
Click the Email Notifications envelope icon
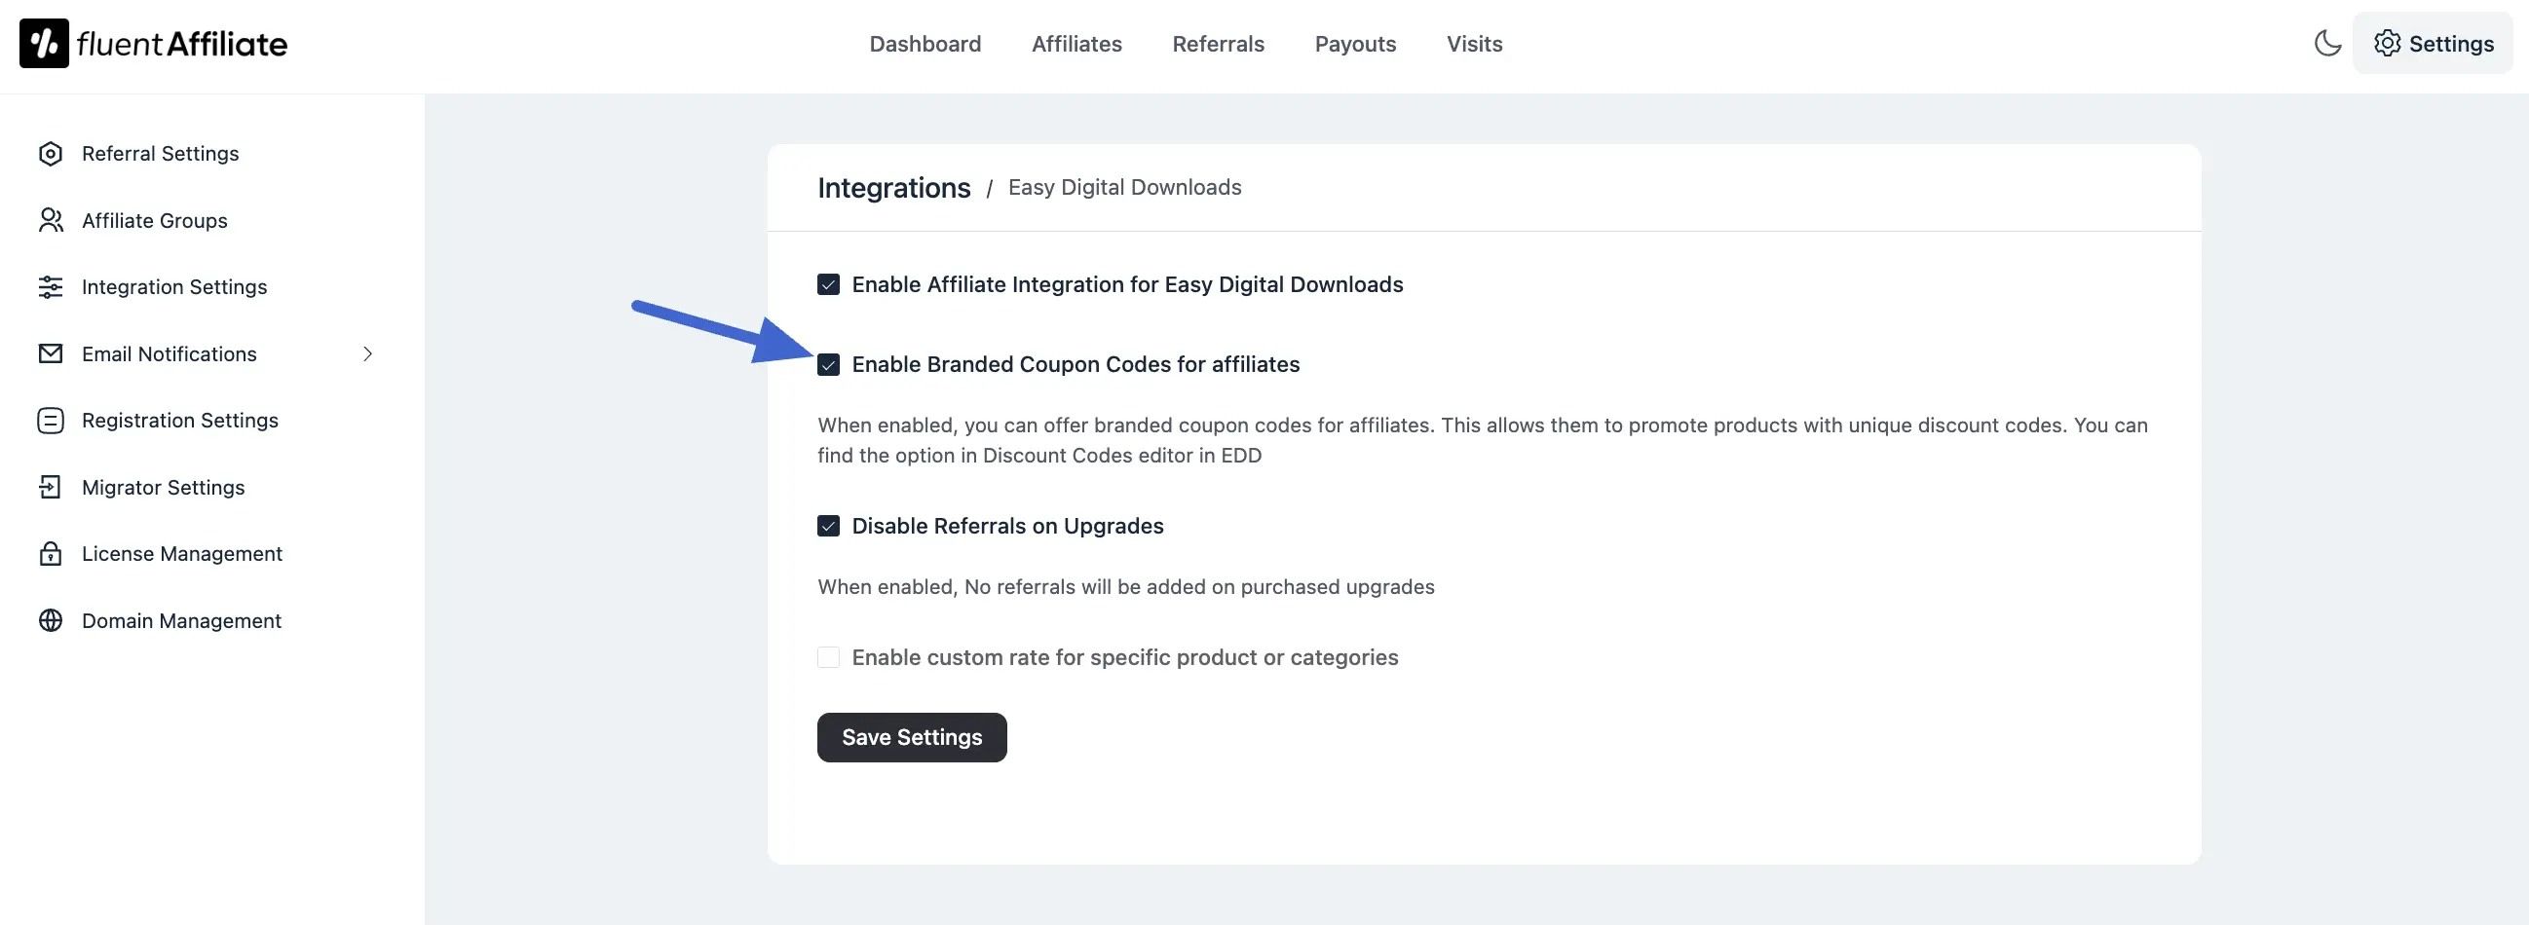[50, 354]
